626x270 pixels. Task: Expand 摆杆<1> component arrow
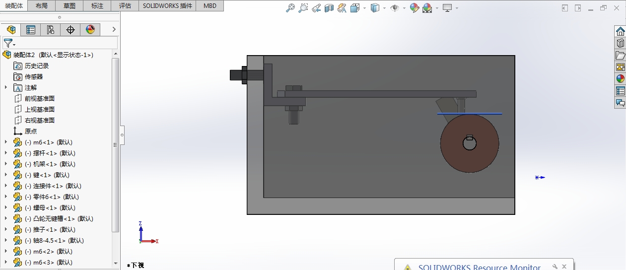(6, 153)
